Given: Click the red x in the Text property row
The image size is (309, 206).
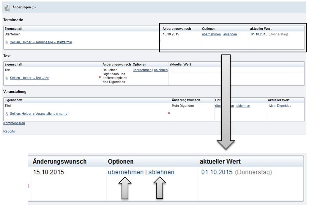Looking at the screenshot, I should (x=100, y=77).
